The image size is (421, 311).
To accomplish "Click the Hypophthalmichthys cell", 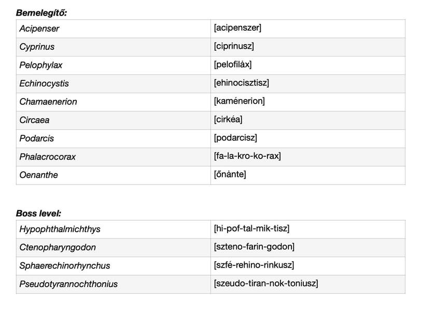I will click(60, 229).
